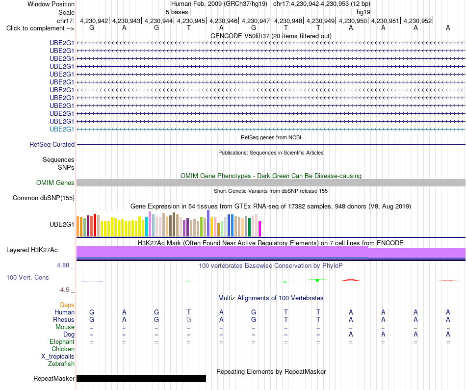Click the 'Click to complement -->' label
466x390 pixels.
pos(40,28)
